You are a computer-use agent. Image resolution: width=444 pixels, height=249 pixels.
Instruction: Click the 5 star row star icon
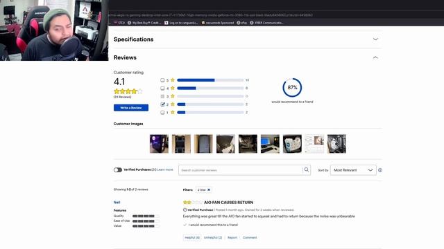point(173,80)
